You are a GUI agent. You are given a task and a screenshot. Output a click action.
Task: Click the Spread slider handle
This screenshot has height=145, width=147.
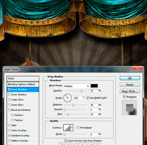pos(64,109)
